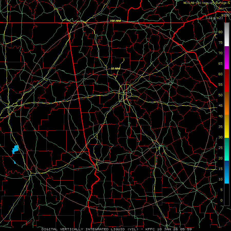231x231 pixels.
Task: Click the 70 value on the scale
Action: coord(220,53)
